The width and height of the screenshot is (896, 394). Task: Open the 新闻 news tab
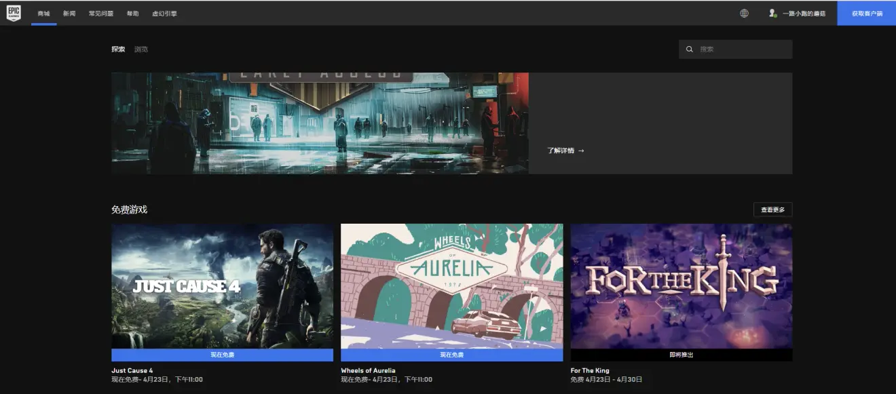pos(69,14)
